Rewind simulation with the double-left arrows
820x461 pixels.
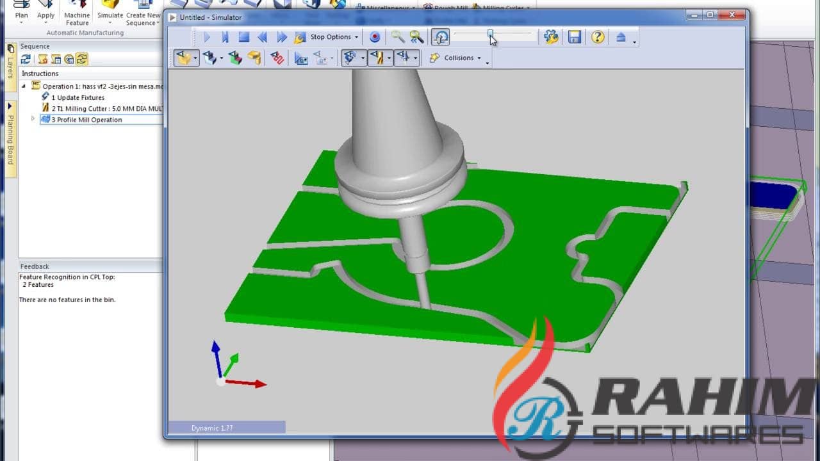(x=263, y=37)
